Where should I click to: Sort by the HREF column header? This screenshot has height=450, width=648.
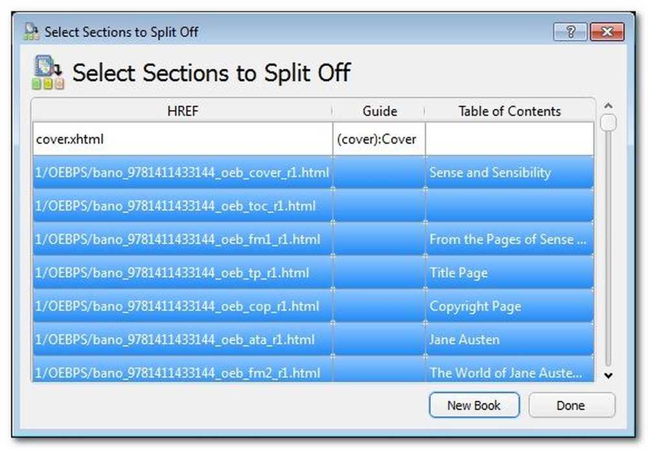(182, 111)
